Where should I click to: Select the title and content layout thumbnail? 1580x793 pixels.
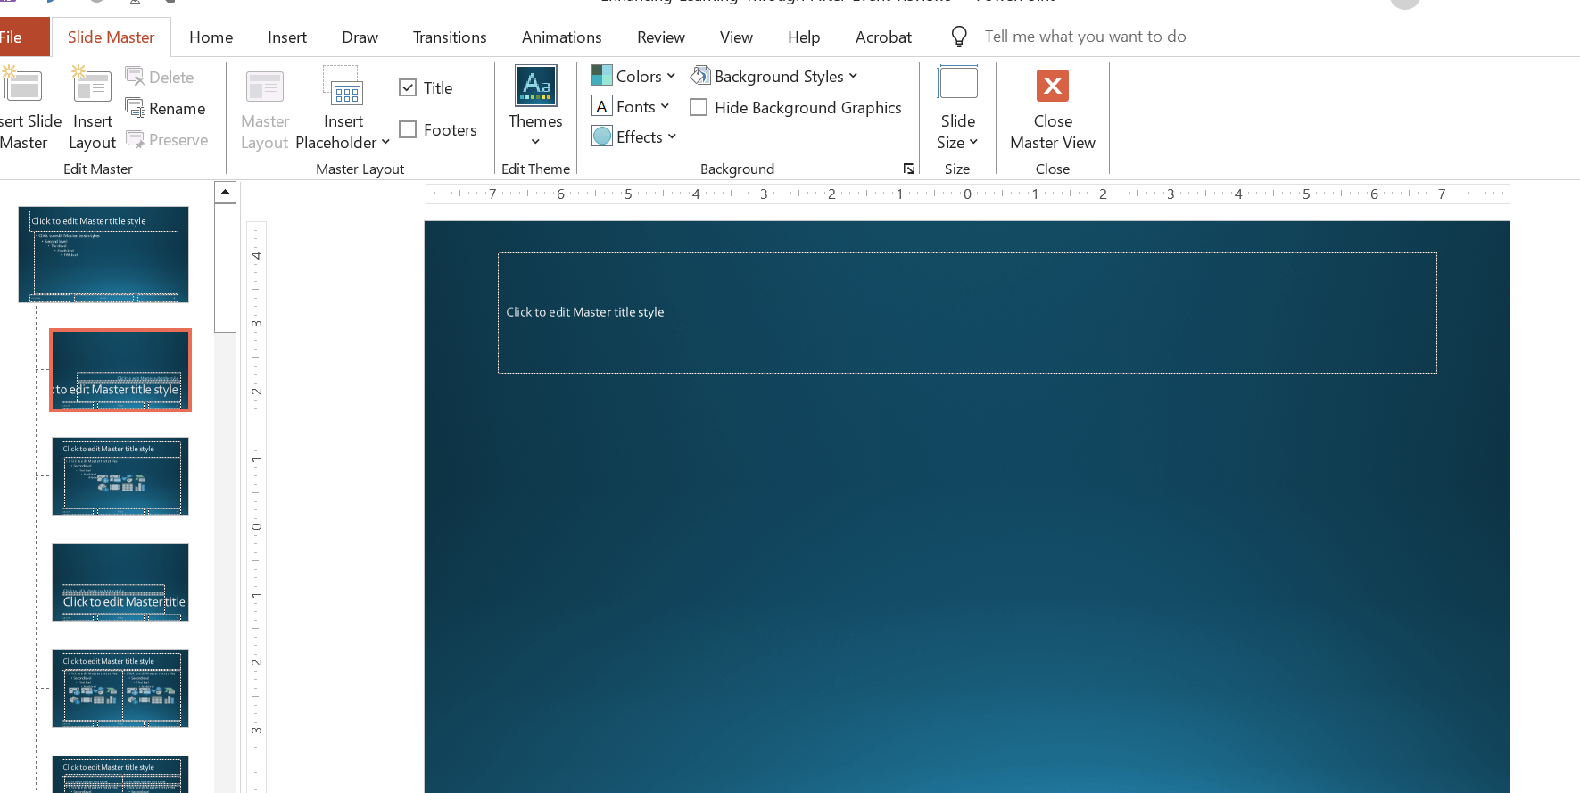(120, 476)
